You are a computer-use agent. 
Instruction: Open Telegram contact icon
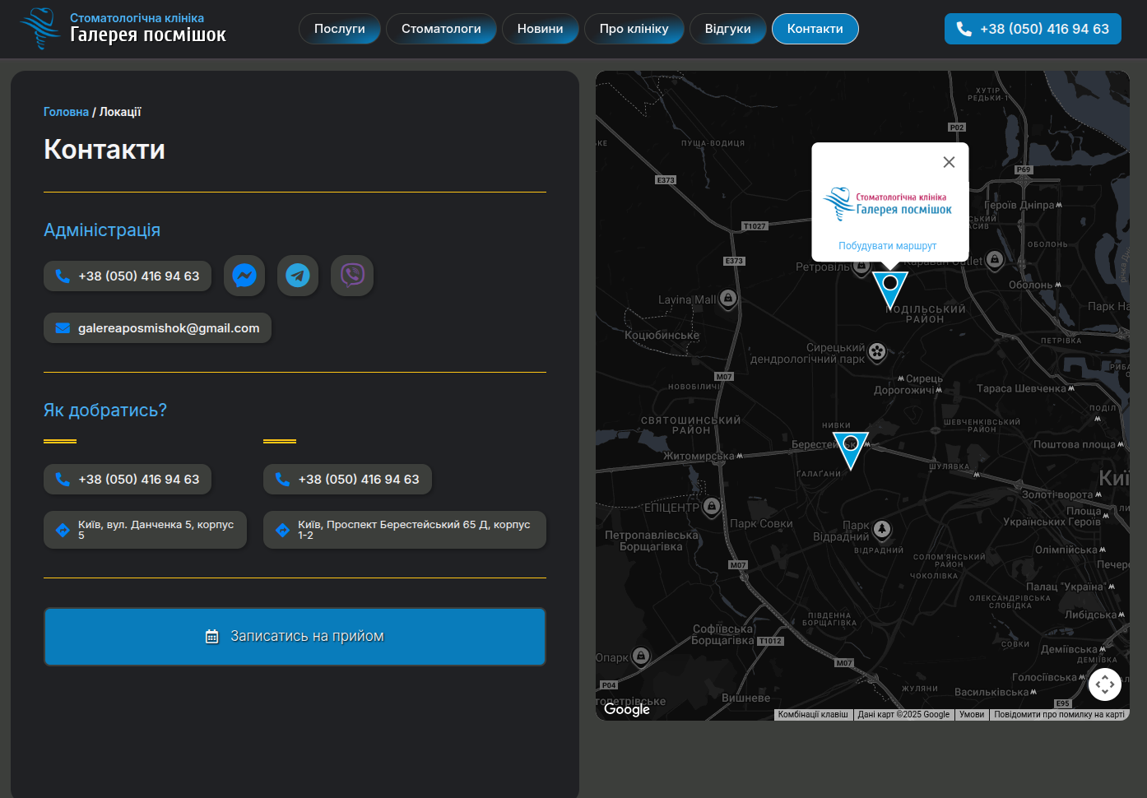pos(298,276)
